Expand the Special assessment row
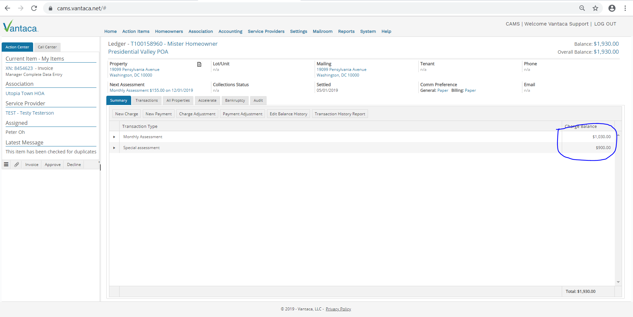Image resolution: width=633 pixels, height=317 pixels. 114,148
